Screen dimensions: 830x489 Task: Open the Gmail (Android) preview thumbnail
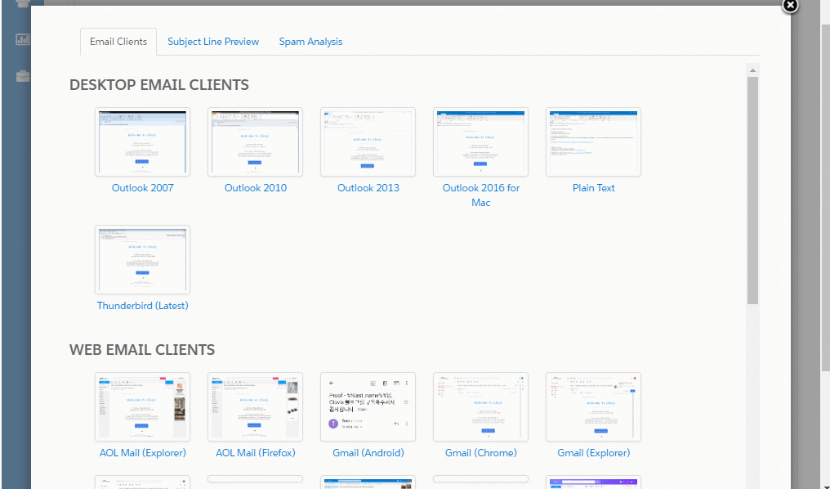(368, 407)
